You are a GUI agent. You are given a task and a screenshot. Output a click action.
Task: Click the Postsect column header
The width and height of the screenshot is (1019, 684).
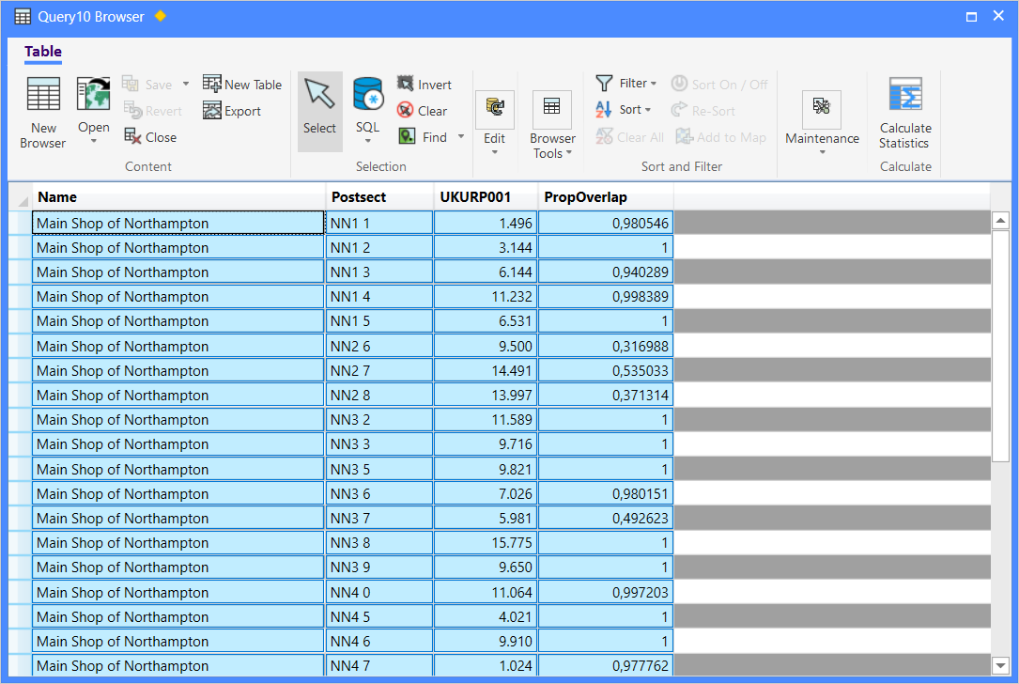pos(379,197)
